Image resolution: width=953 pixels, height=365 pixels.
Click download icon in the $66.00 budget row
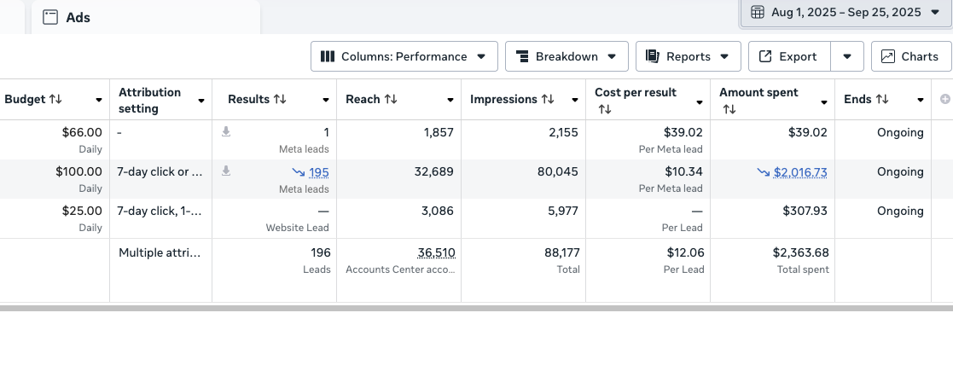[226, 132]
